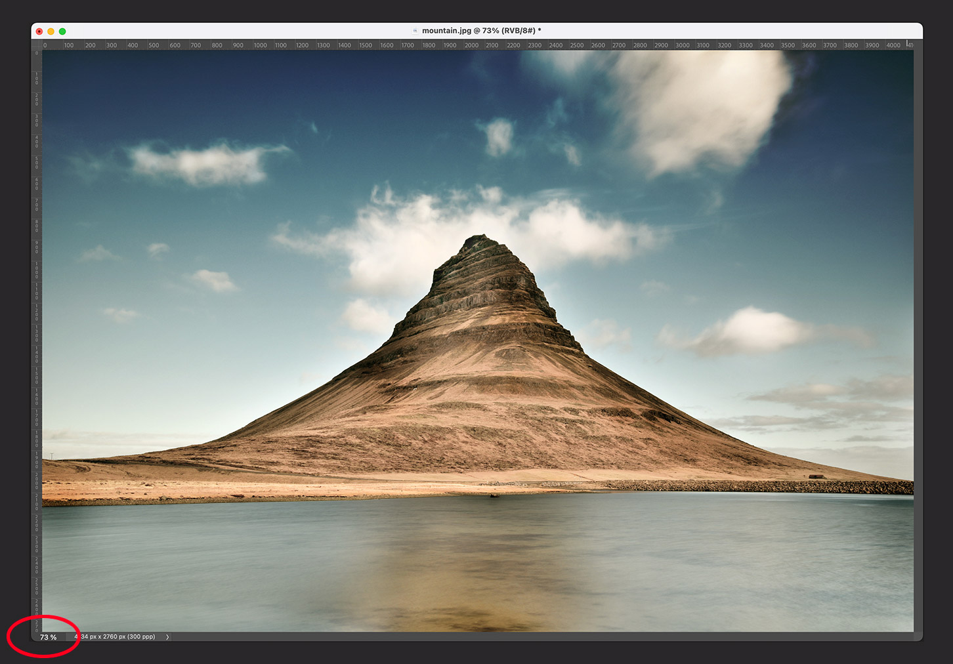Click the 2000 mark on horizontal ruler

point(471,45)
